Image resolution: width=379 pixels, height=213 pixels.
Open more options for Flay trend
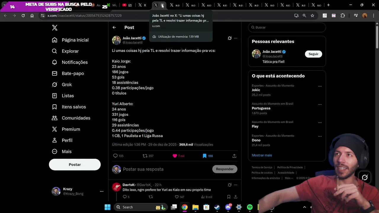point(320,123)
